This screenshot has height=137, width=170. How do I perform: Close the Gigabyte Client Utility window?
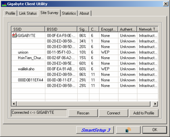point(166,4)
